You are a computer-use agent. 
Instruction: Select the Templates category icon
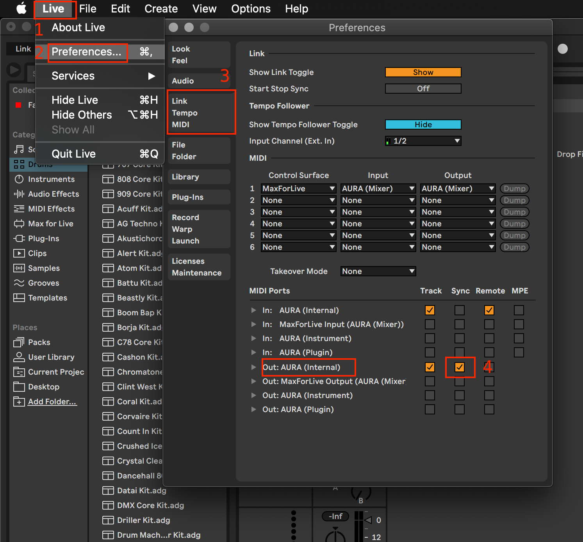[19, 298]
